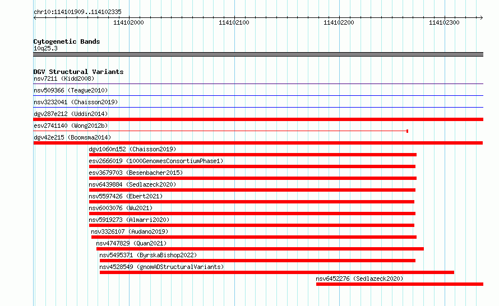Click the red bar under dgv1060n152
Screen dimensions: 499x306
tap(253, 155)
